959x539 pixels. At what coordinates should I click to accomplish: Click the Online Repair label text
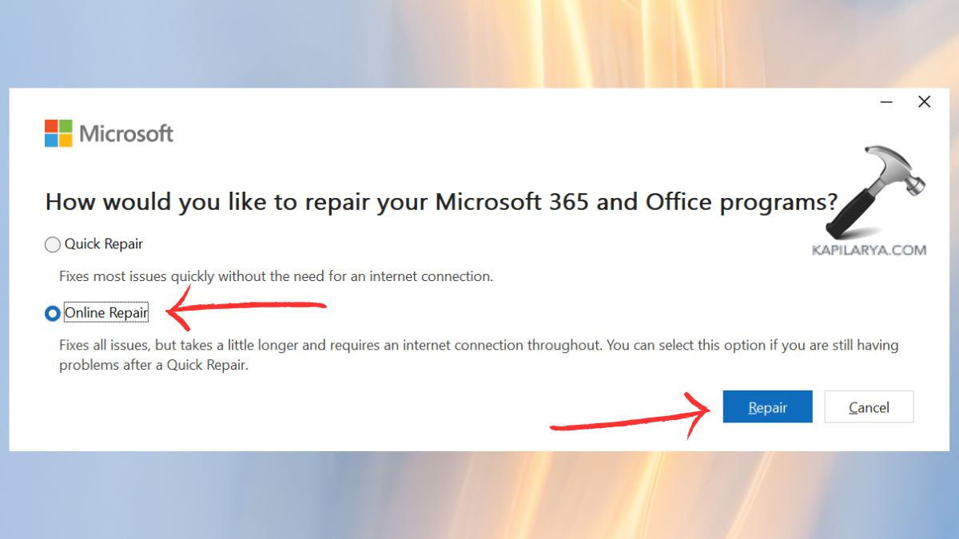click(x=106, y=312)
